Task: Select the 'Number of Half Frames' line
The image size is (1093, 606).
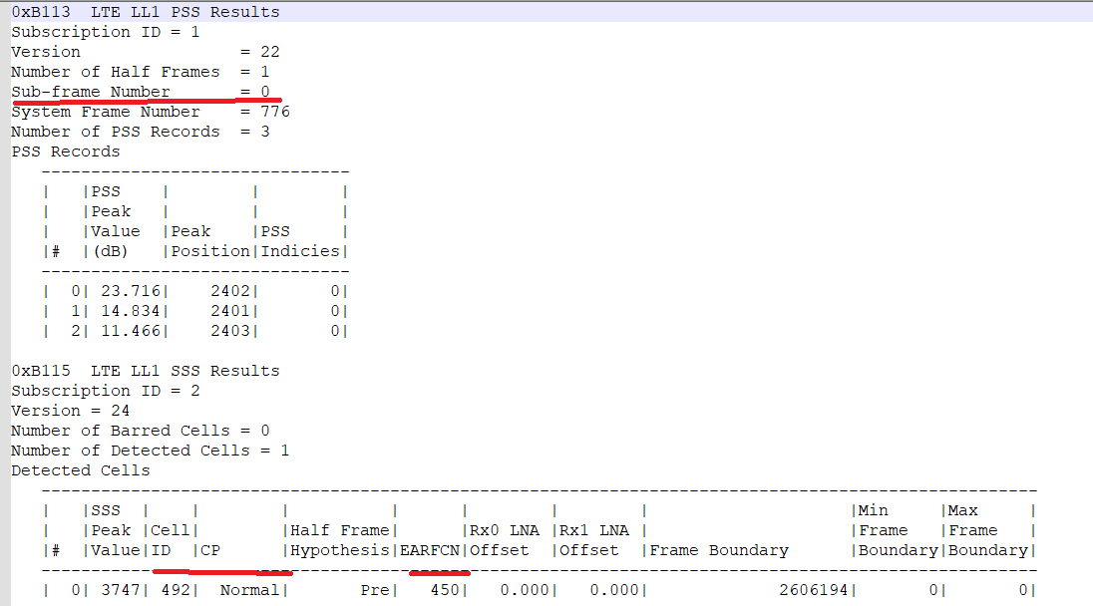Action: coord(140,72)
